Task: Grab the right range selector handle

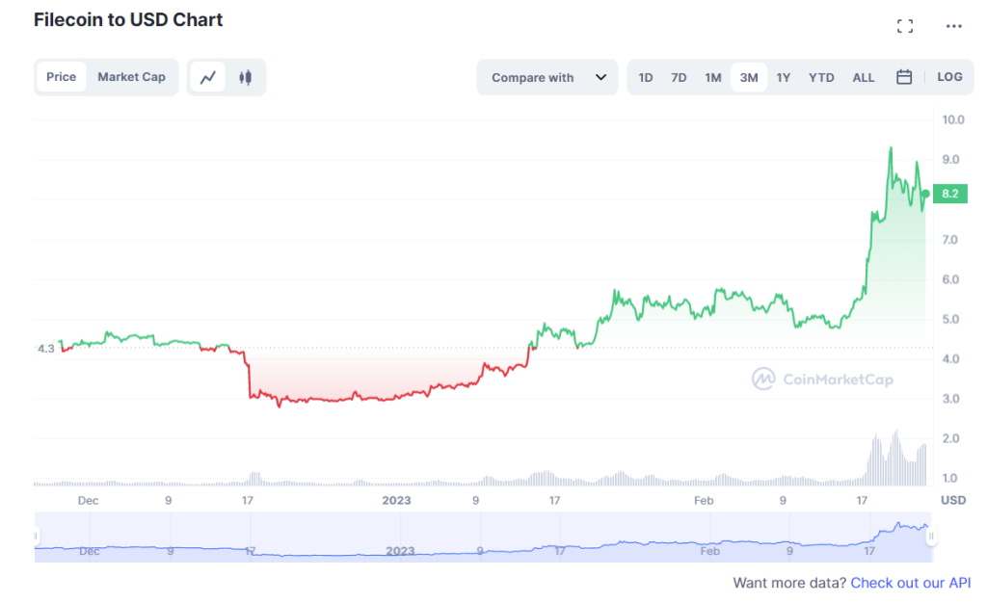Action: [930, 537]
